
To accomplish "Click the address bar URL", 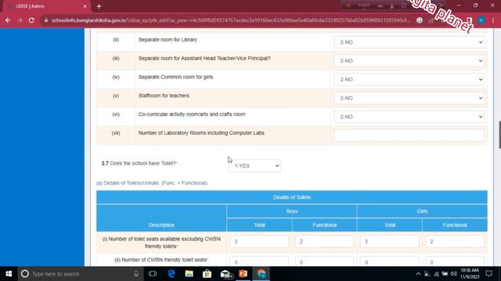I will pyautogui.click(x=231, y=20).
